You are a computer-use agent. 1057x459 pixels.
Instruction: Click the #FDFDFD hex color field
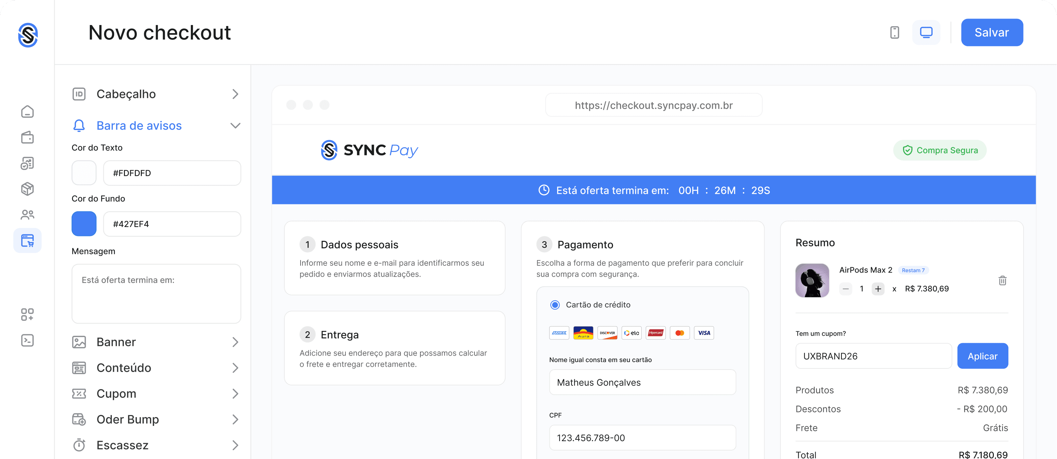coord(172,173)
